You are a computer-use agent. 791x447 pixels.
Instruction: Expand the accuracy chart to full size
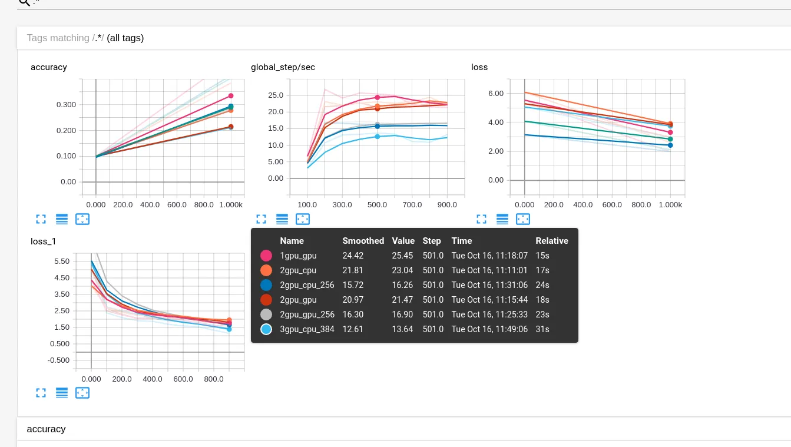(x=41, y=219)
